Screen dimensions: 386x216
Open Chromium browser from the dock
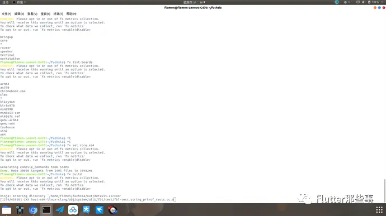tap(33, 210)
